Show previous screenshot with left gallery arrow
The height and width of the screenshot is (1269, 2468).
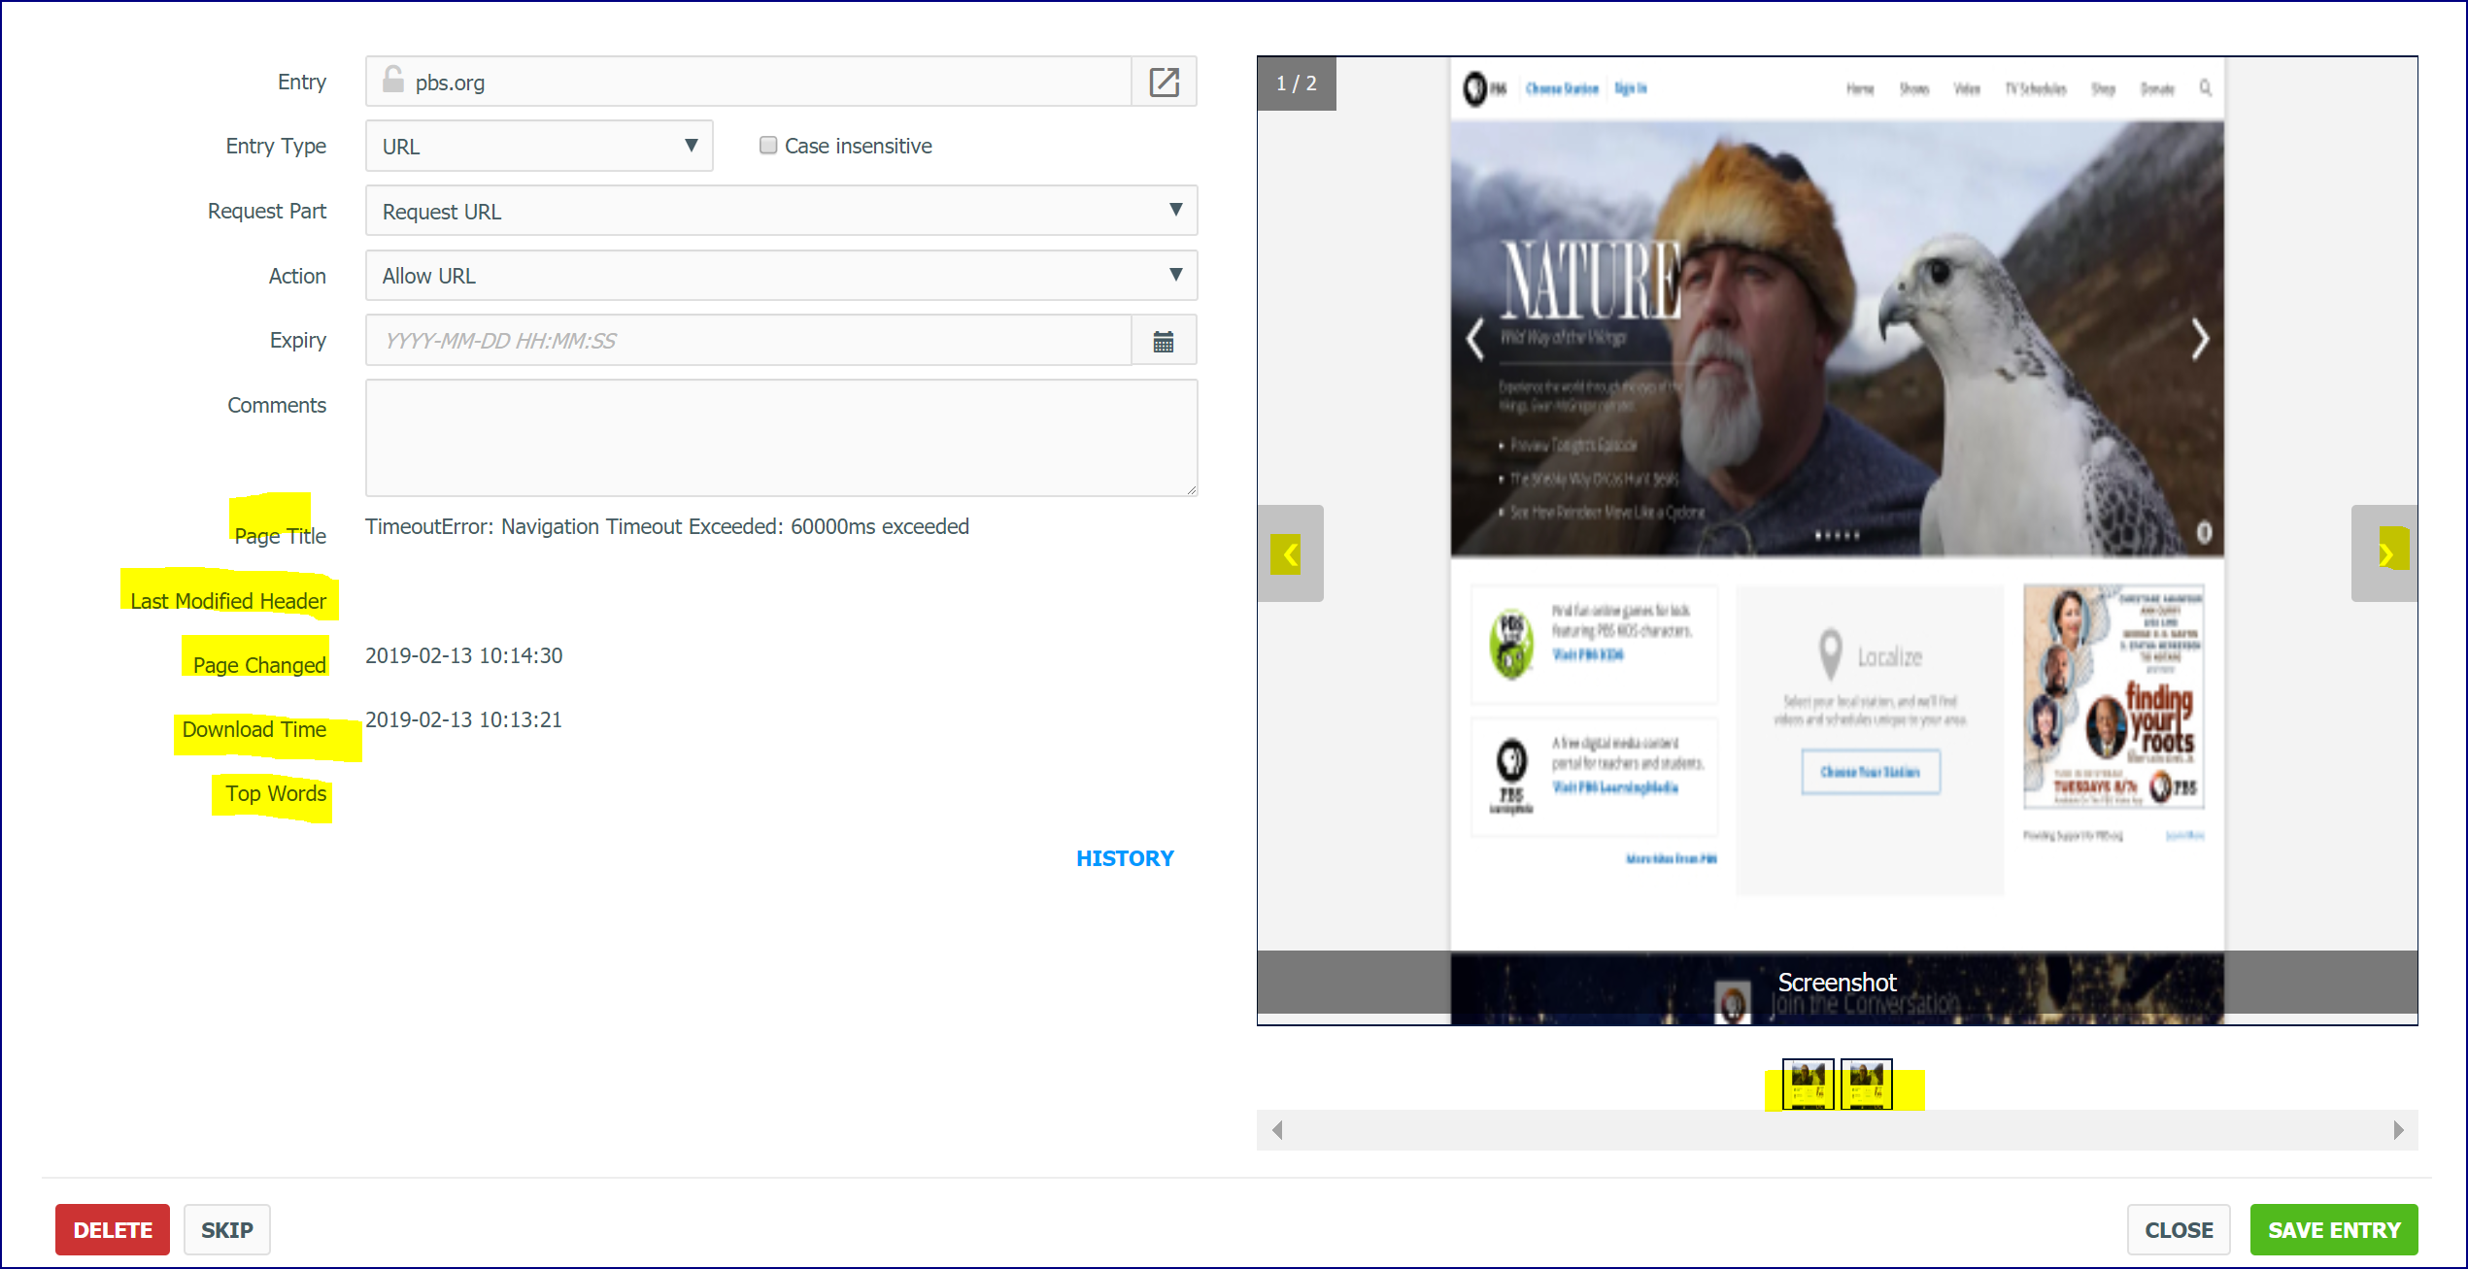(x=1290, y=553)
